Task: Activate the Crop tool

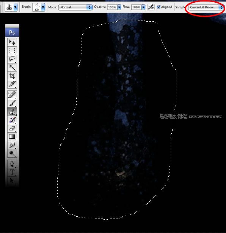Action: point(12,76)
